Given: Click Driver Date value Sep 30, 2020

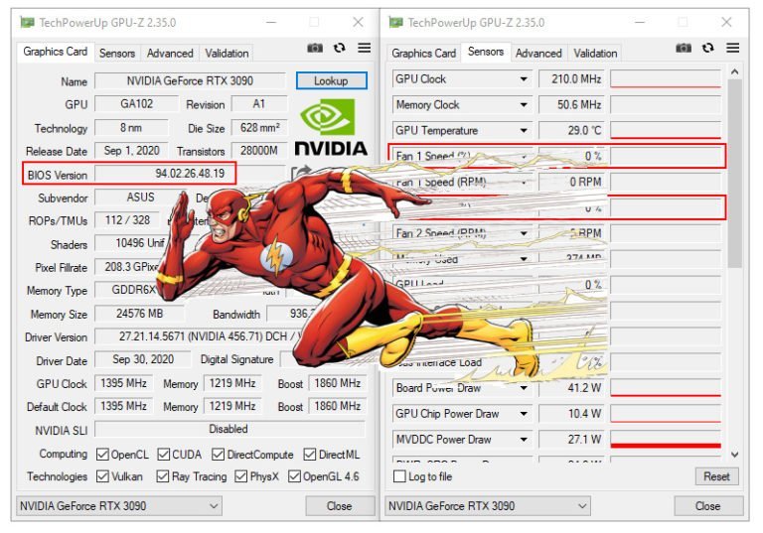Looking at the screenshot, I should [x=143, y=359].
